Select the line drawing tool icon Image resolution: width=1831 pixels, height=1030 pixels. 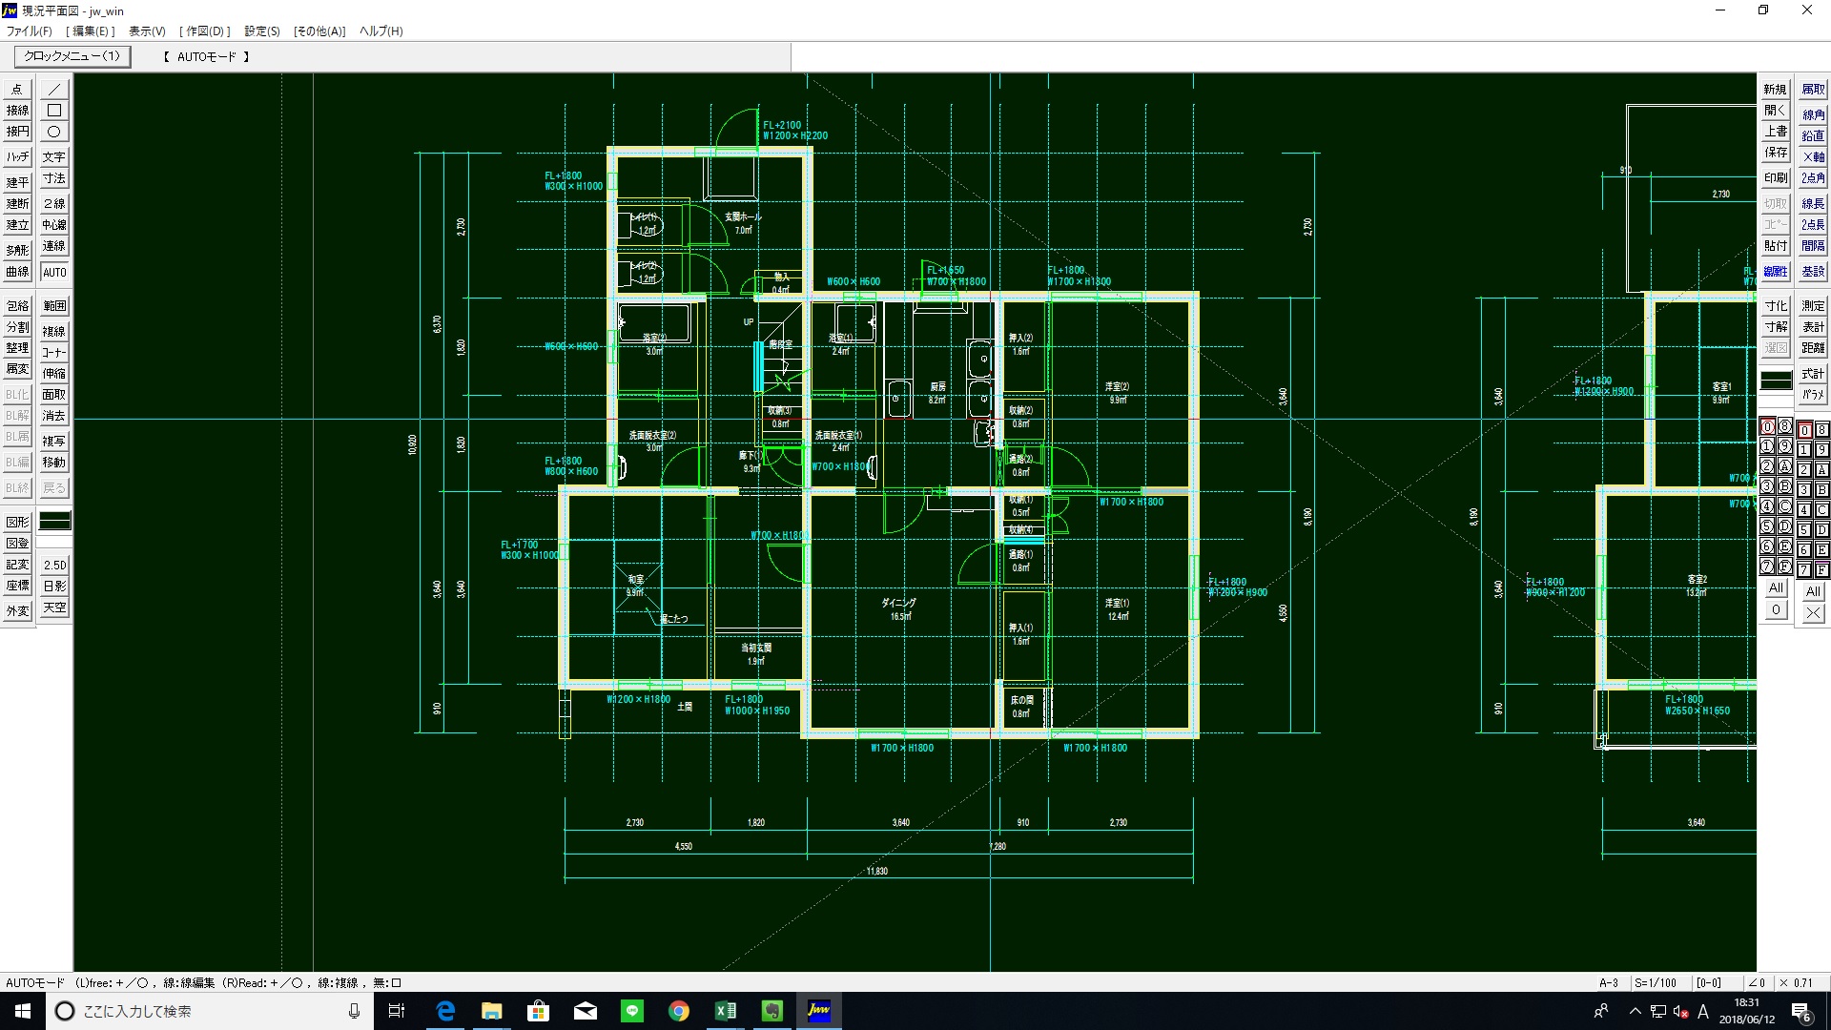pyautogui.click(x=54, y=89)
